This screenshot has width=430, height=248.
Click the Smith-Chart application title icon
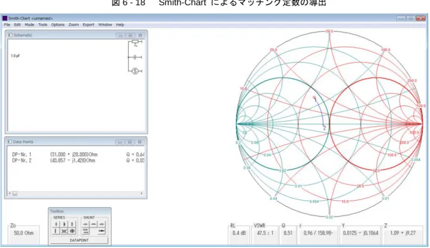(5, 18)
